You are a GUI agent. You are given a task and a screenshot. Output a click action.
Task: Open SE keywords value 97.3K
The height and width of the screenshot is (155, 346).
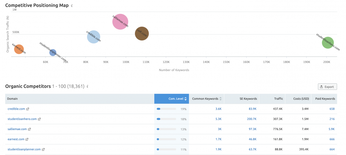[x=253, y=129]
